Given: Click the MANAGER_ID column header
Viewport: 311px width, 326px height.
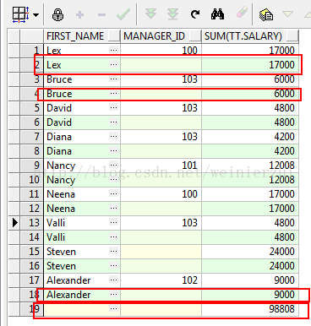Looking at the screenshot, I should 161,36.
